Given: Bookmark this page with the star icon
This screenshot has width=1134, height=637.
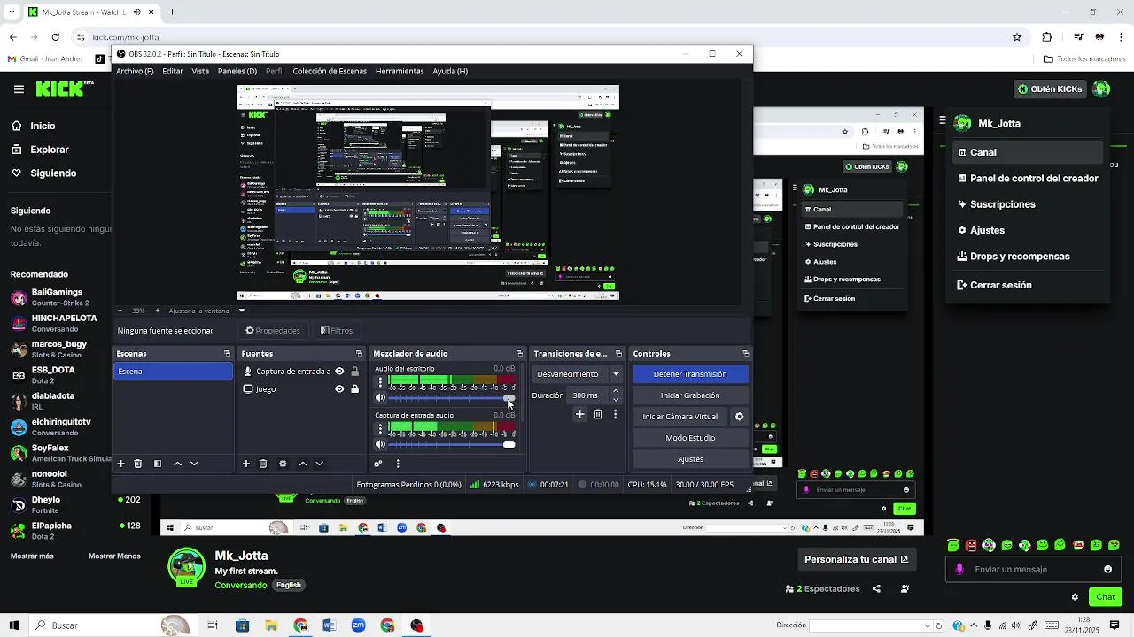Looking at the screenshot, I should tap(1017, 37).
